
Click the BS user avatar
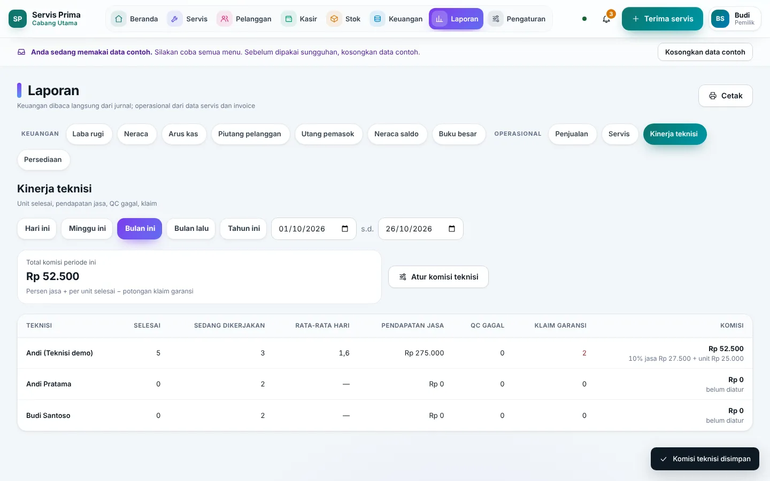pyautogui.click(x=720, y=19)
